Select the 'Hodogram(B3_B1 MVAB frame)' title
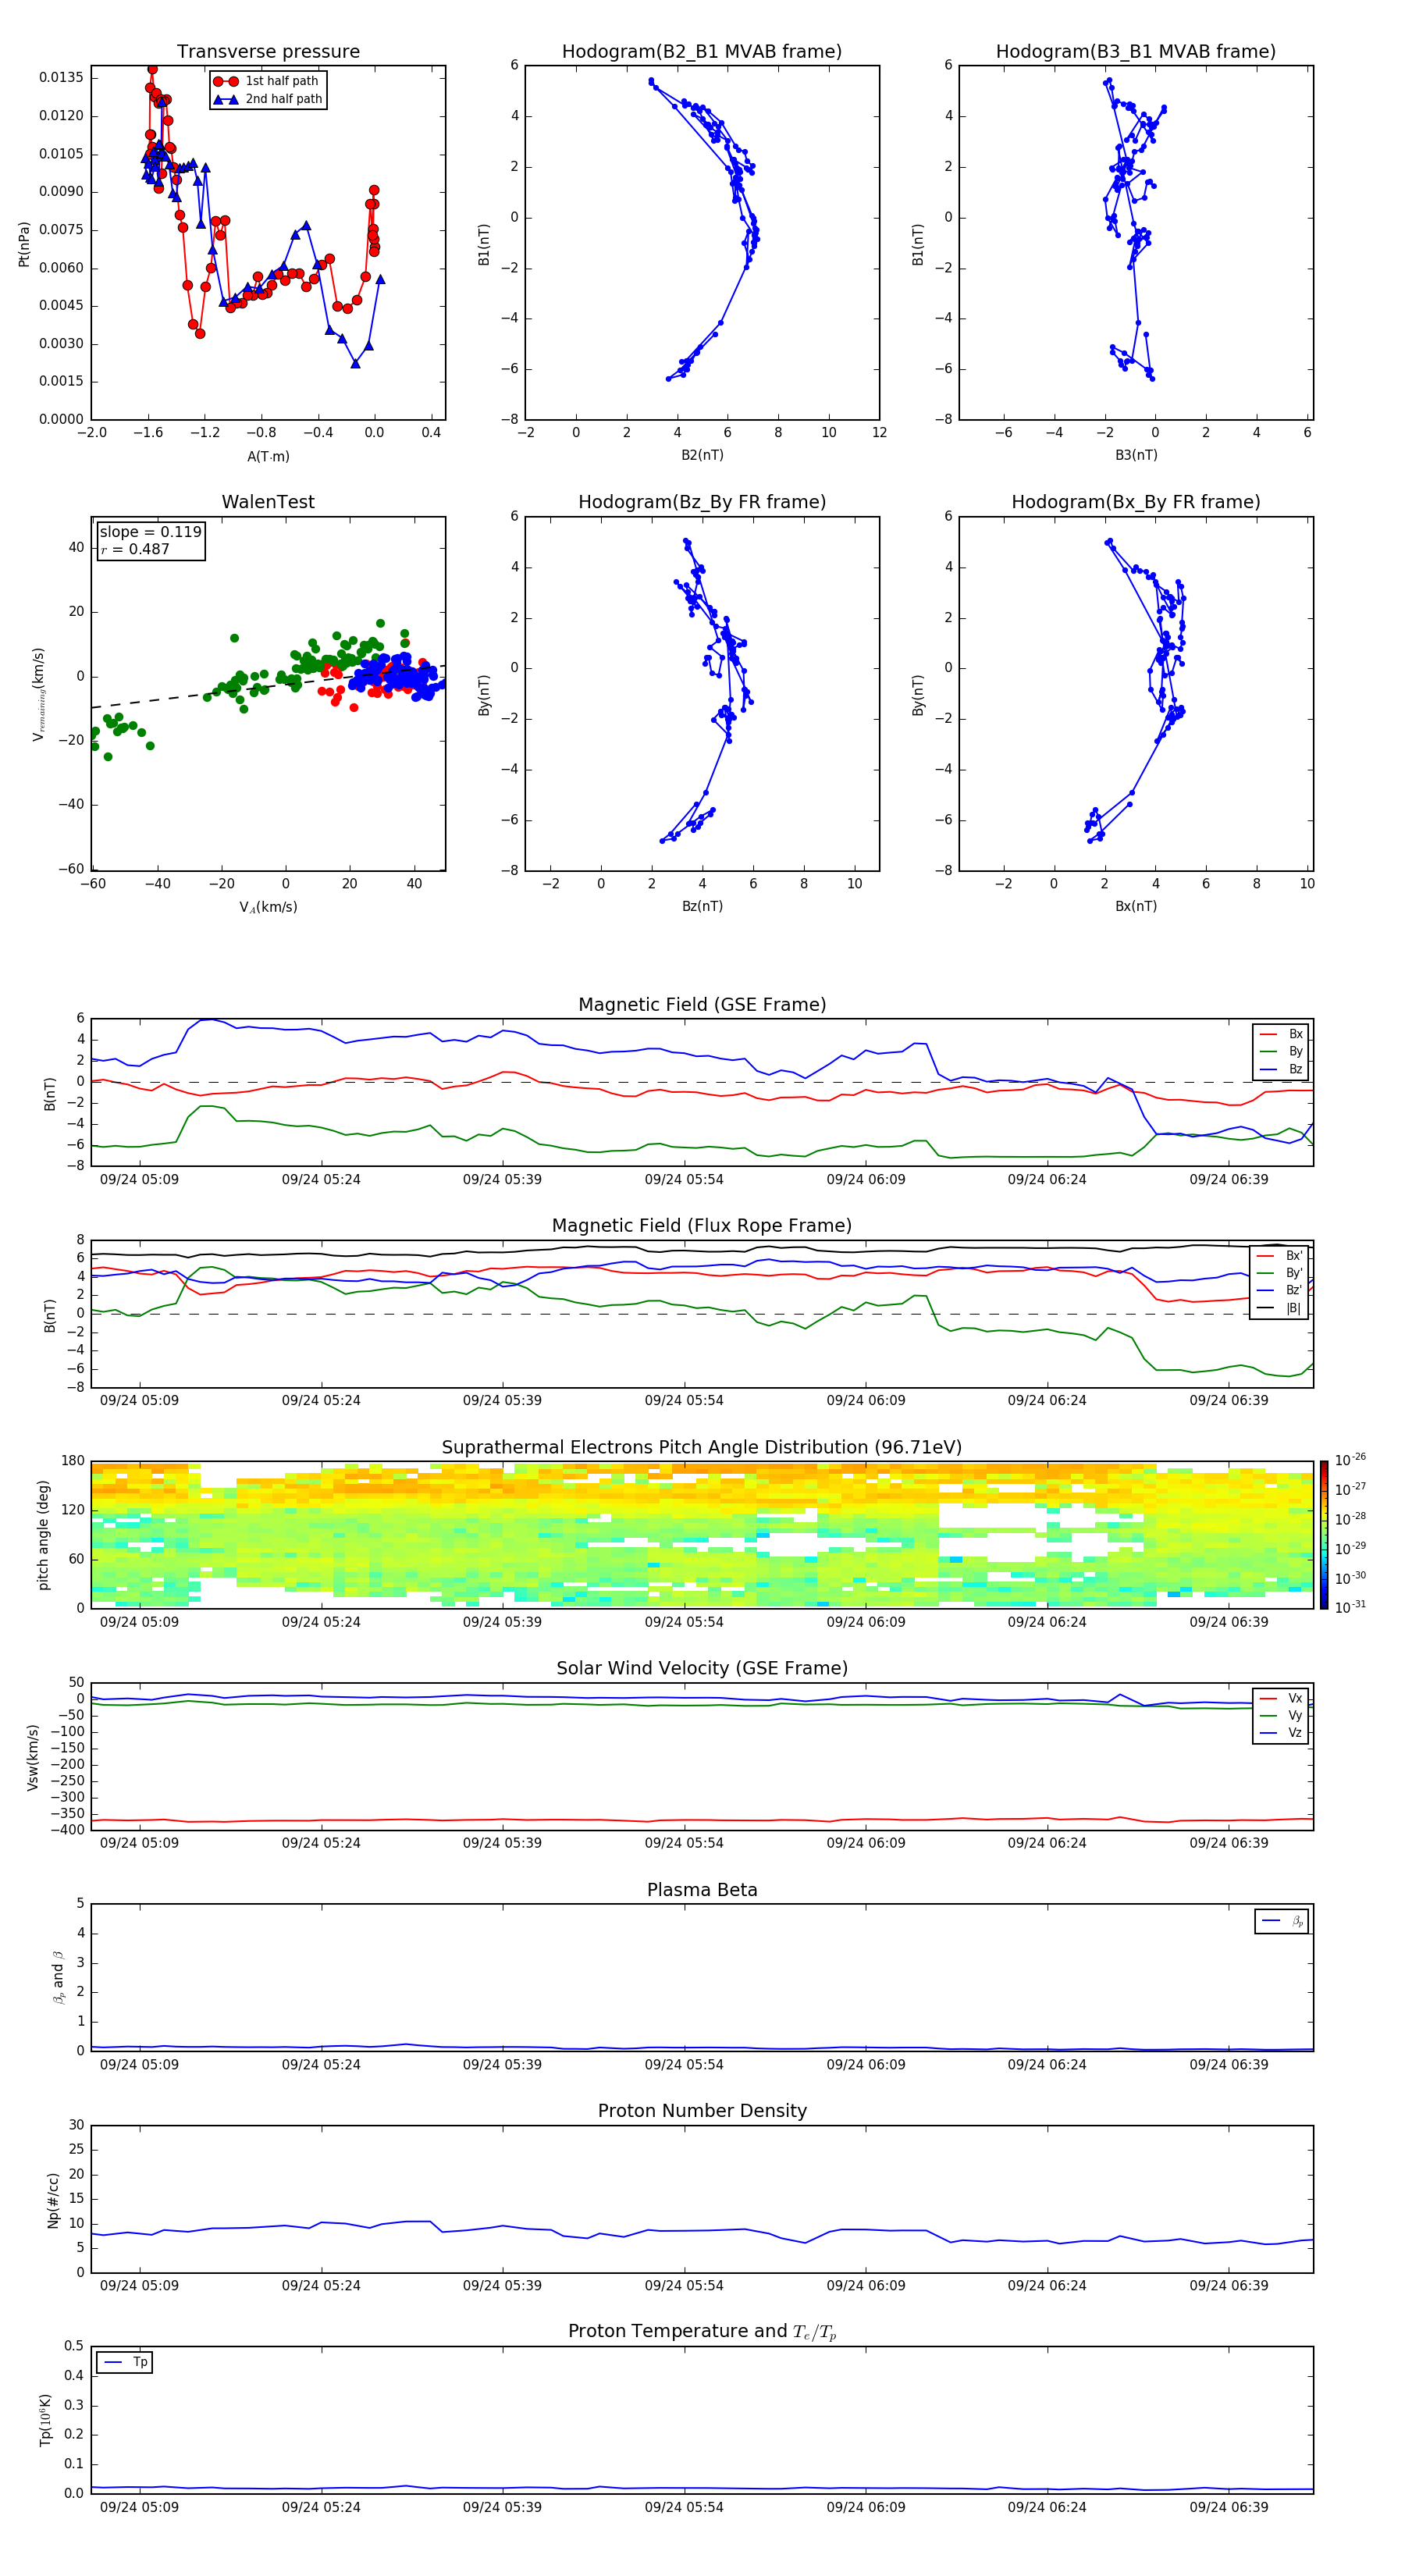1405x2576 pixels. [1136, 52]
